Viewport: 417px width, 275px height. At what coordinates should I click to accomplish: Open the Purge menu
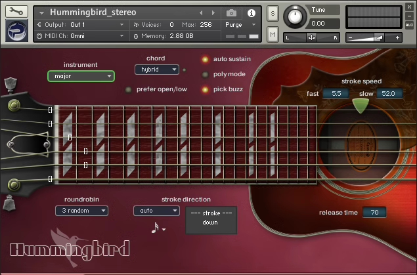coord(240,25)
